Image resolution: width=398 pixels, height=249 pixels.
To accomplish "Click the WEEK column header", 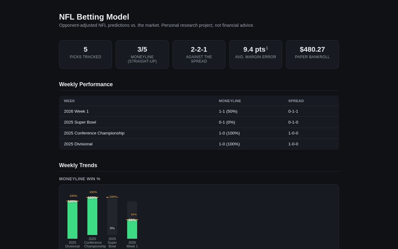I will (69, 101).
